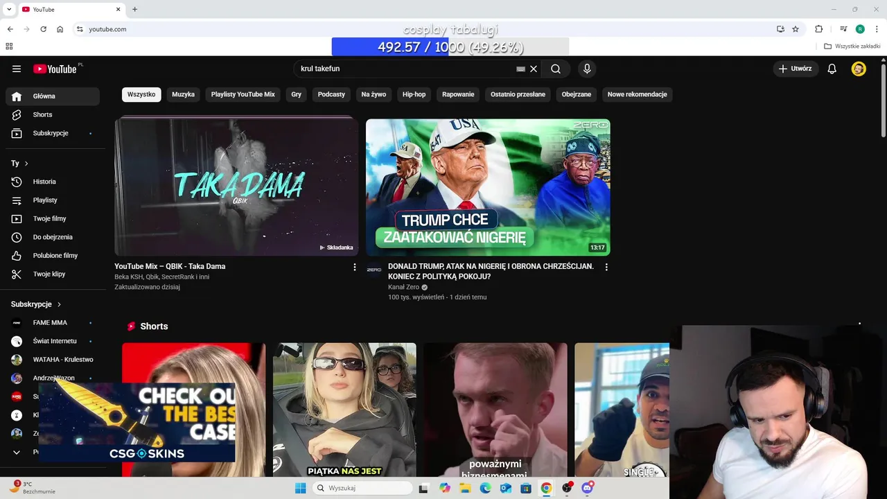This screenshot has width=887, height=499.
Task: Open the Chrome apps grid shortcut
Action: [9, 46]
